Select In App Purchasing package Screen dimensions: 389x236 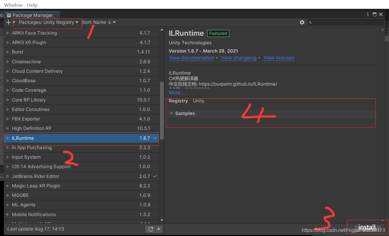[81, 148]
